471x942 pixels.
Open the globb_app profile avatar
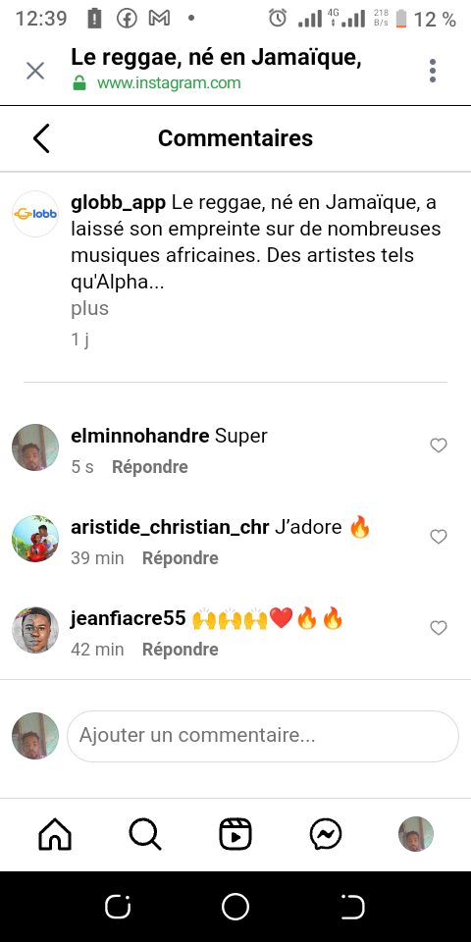[35, 214]
